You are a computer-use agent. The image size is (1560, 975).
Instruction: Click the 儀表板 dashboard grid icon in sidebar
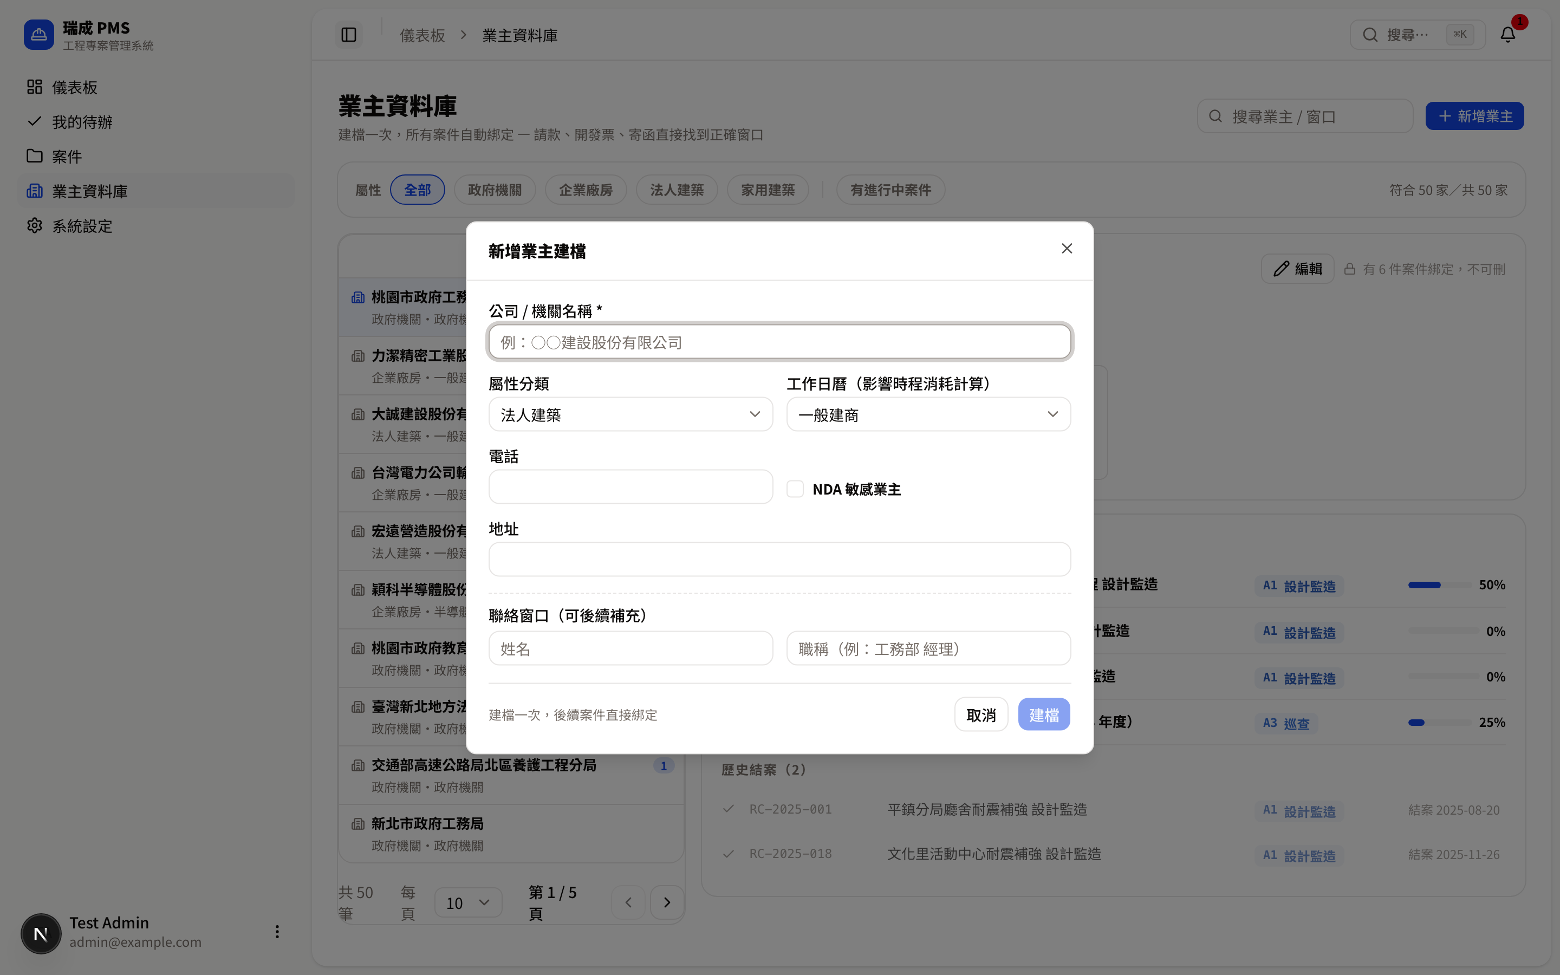[x=35, y=87]
